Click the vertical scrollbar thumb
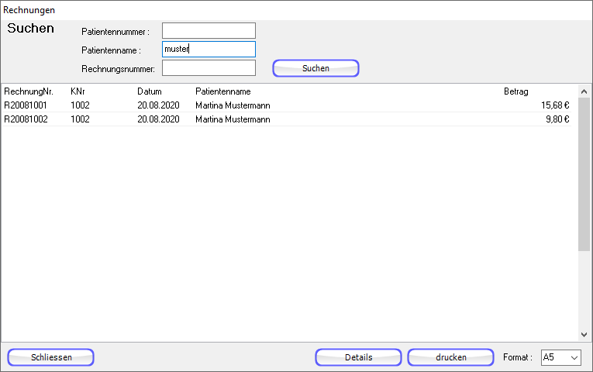This screenshot has height=372, width=593. [584, 170]
